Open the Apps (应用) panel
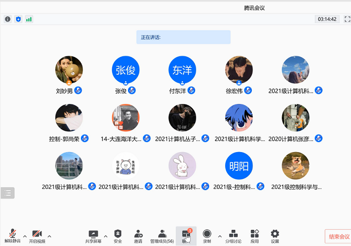This screenshot has width=351, height=246. pyautogui.click(x=254, y=235)
